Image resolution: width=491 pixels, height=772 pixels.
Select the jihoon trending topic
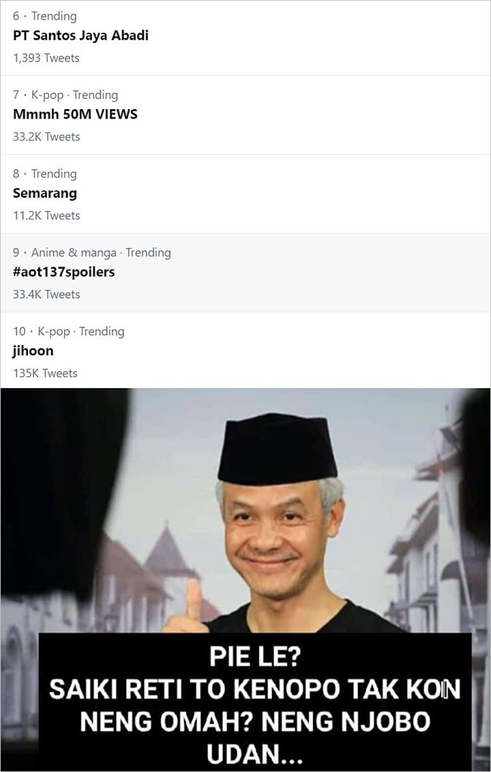point(33,351)
